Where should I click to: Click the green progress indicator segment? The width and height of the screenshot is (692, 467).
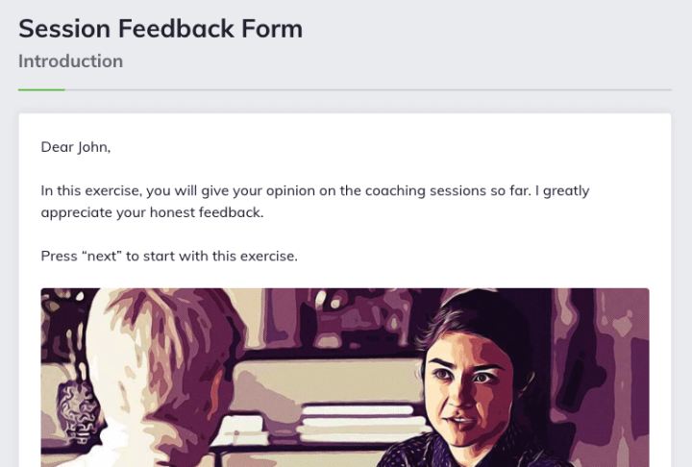tap(41, 89)
